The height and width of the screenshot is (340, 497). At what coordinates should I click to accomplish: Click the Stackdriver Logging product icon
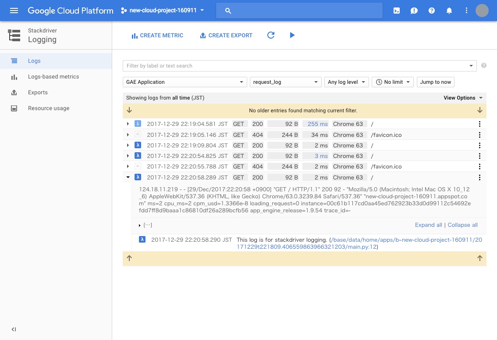point(14,35)
